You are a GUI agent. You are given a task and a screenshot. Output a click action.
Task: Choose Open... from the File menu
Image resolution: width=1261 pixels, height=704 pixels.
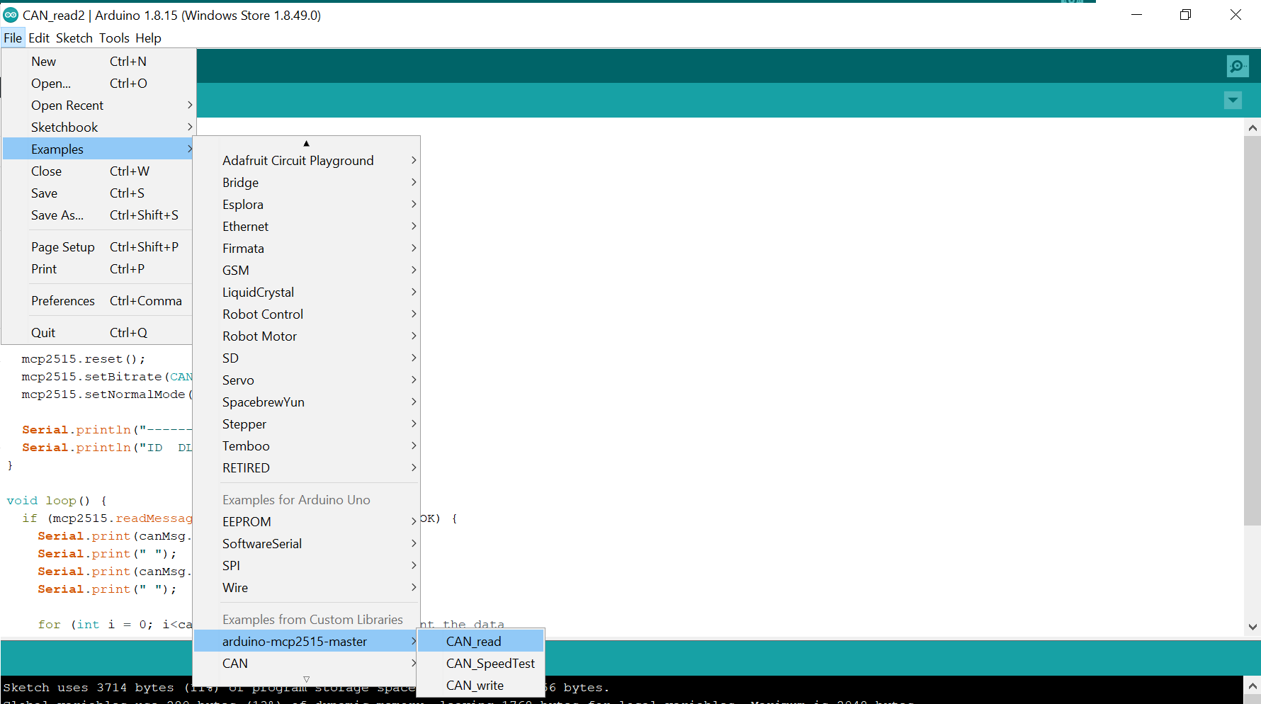tap(98, 84)
